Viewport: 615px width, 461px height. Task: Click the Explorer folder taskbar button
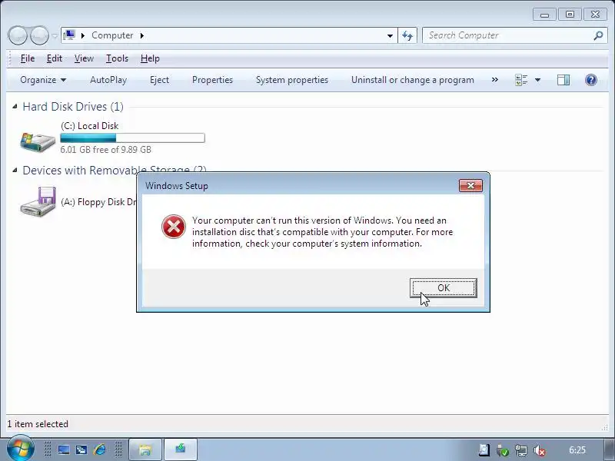tap(145, 449)
